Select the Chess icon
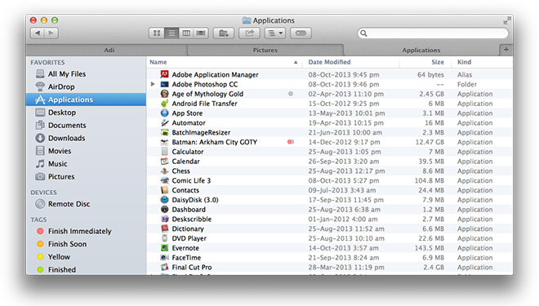Screen dimensions: 539x306 tap(165, 171)
